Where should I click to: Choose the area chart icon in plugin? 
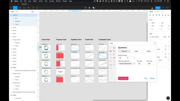point(114,47)
